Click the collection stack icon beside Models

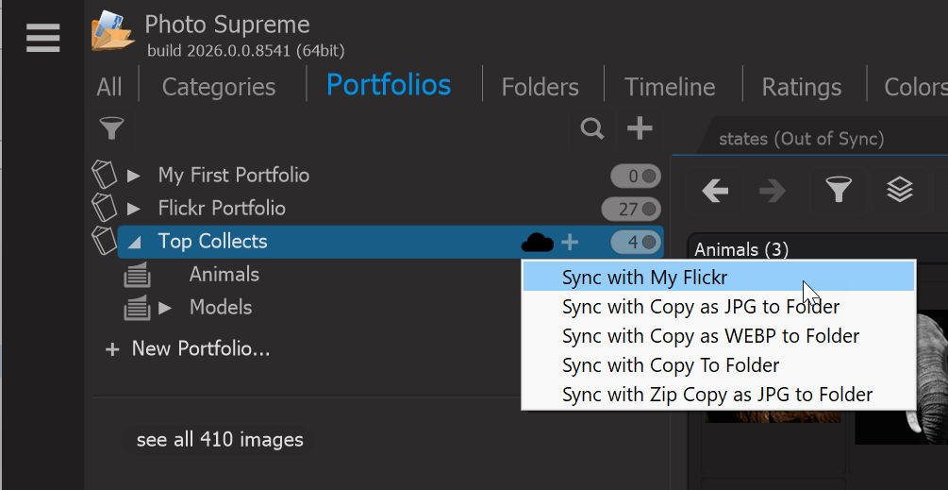pos(137,308)
